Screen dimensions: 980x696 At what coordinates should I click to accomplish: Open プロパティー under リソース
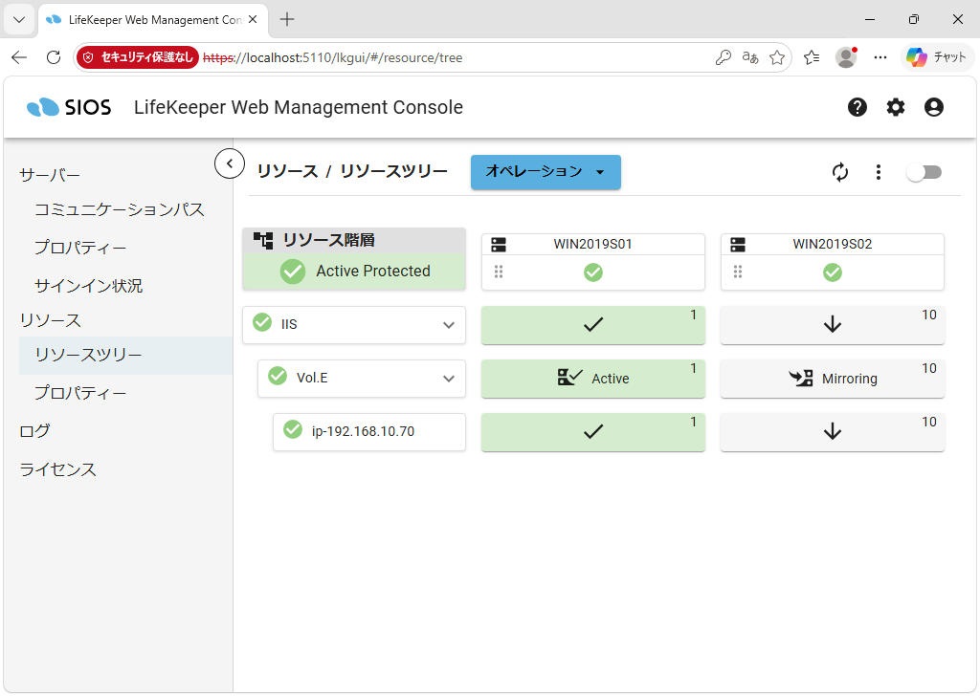(80, 393)
